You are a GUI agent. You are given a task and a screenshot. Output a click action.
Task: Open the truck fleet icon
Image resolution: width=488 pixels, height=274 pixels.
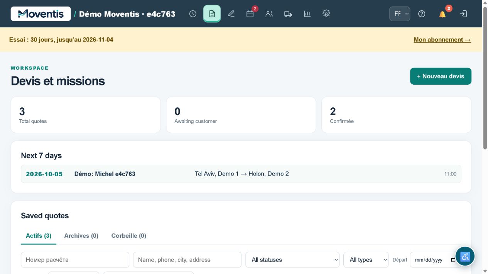[288, 14]
